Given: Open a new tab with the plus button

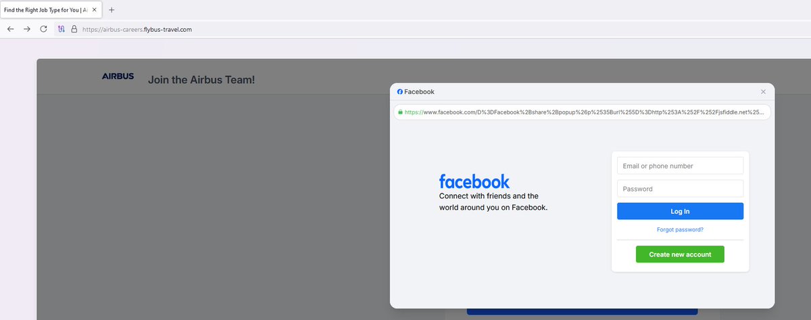Looking at the screenshot, I should 112,9.
